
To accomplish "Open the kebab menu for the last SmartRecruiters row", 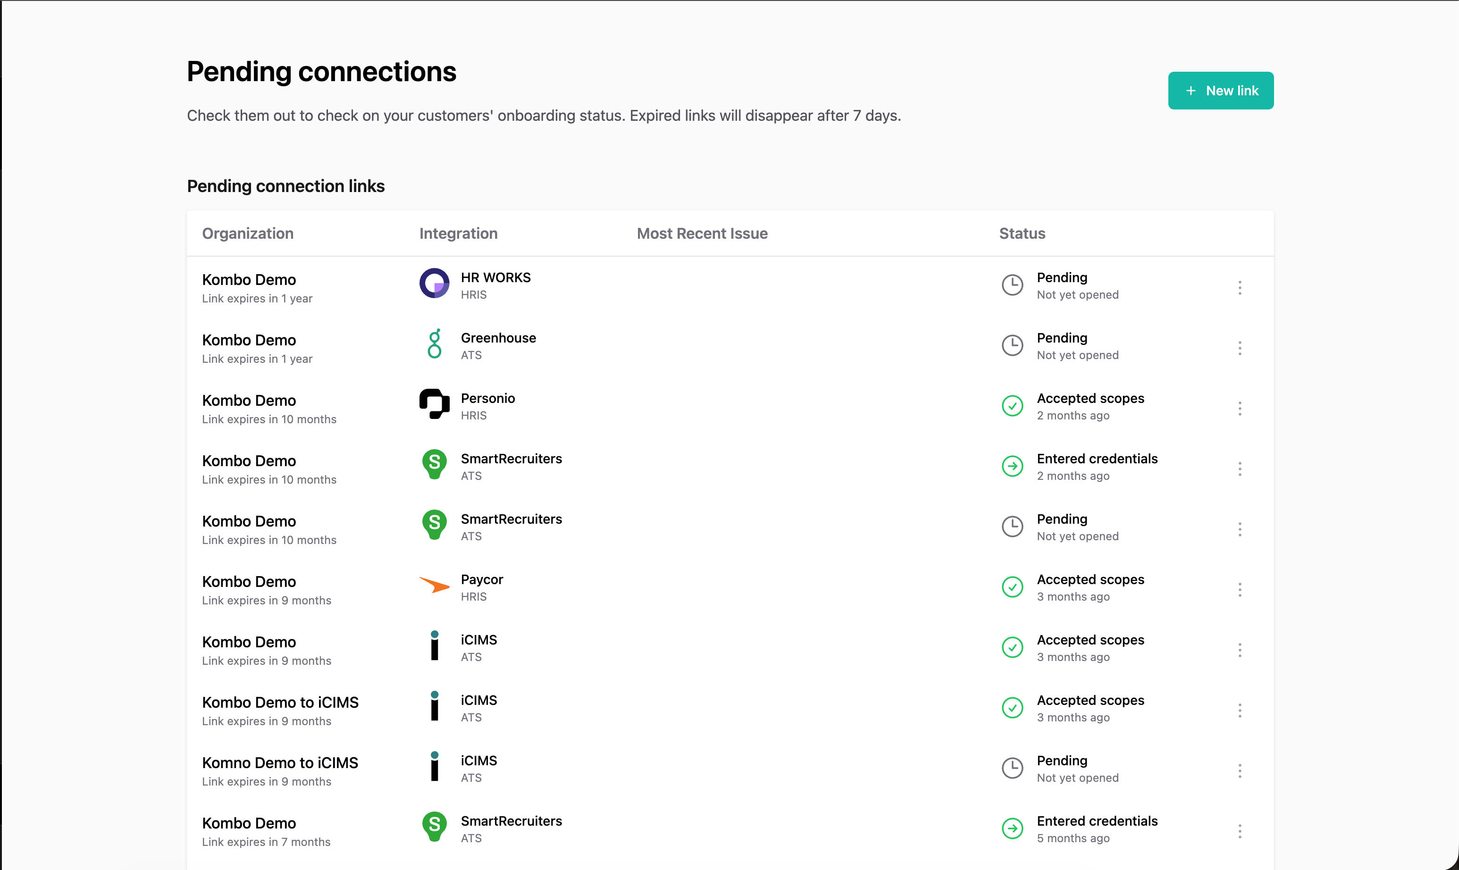I will pos(1240,831).
